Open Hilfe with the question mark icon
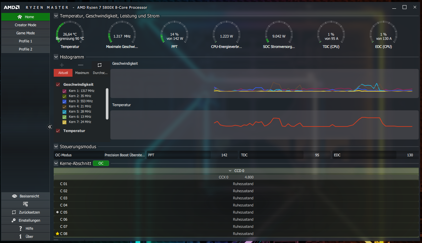The height and width of the screenshot is (243, 422). (x=26, y=228)
